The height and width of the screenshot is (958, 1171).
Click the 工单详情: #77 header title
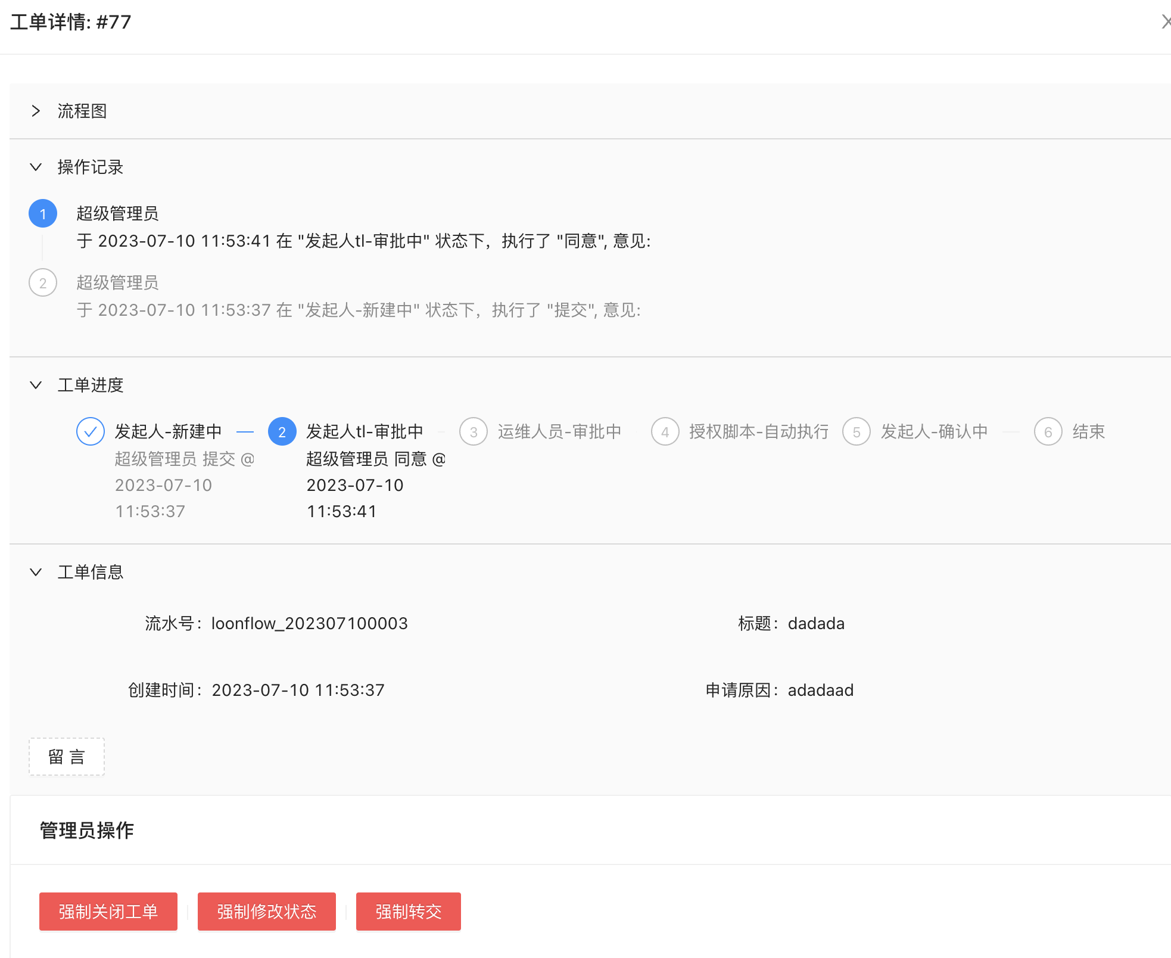tap(70, 22)
